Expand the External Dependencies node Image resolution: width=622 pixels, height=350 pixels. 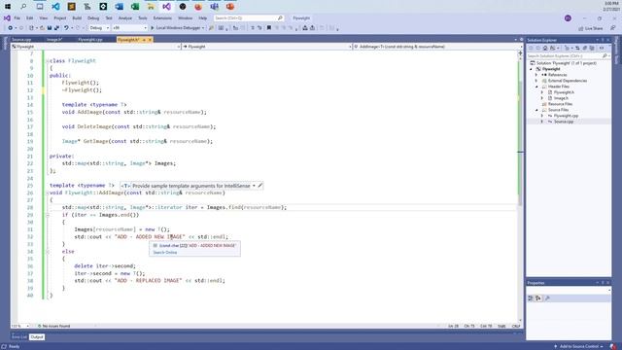click(536, 81)
